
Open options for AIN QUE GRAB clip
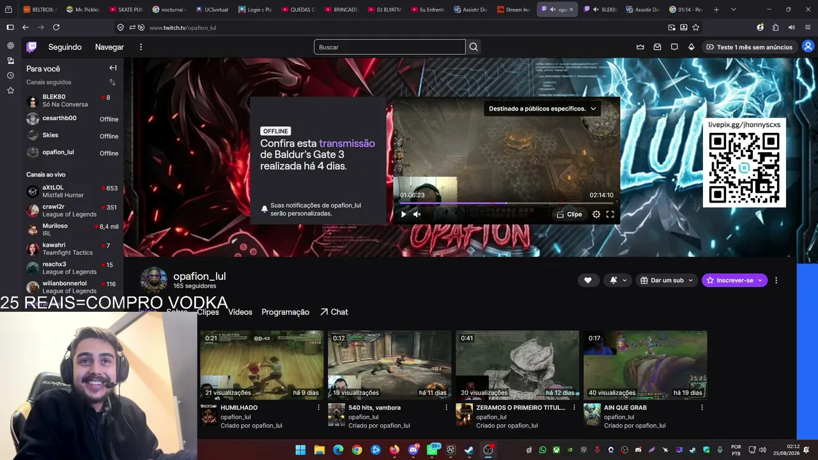click(702, 408)
